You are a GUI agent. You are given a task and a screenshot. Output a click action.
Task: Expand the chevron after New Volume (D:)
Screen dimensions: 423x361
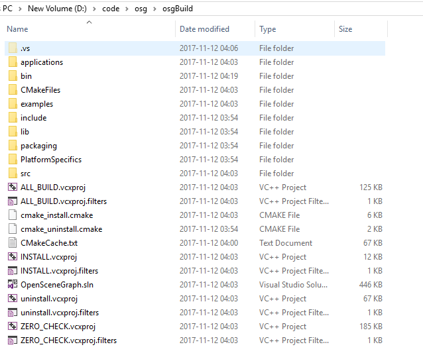94,9
